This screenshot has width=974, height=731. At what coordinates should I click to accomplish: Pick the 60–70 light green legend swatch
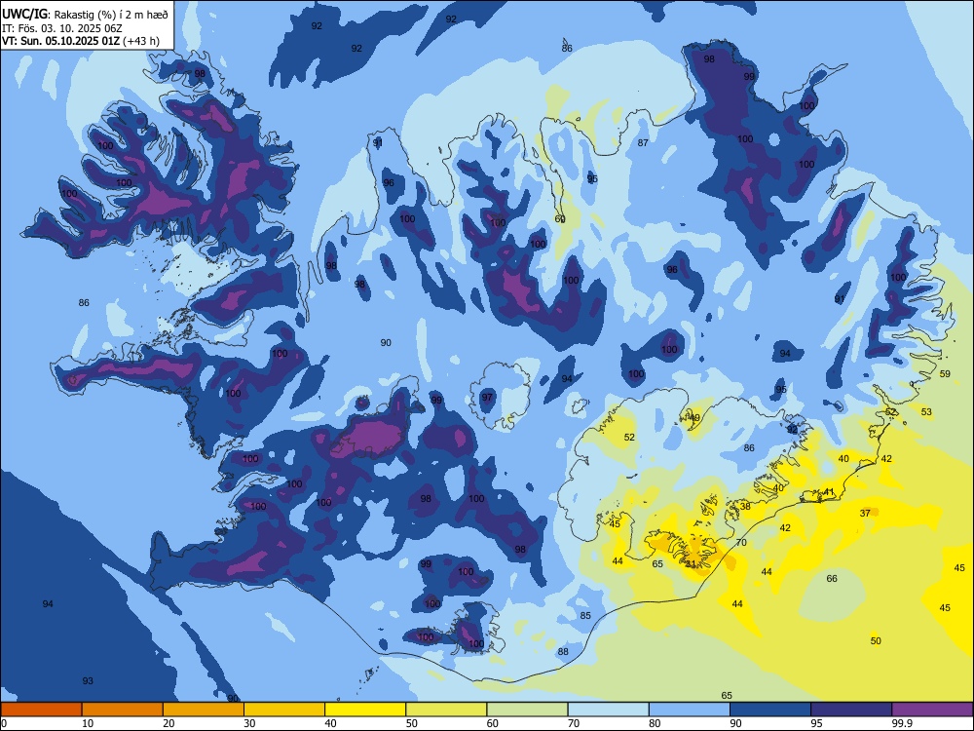coord(527,710)
